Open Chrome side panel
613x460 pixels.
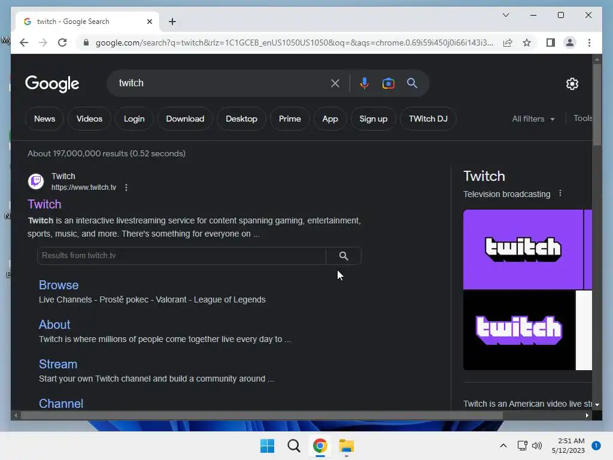[551, 43]
